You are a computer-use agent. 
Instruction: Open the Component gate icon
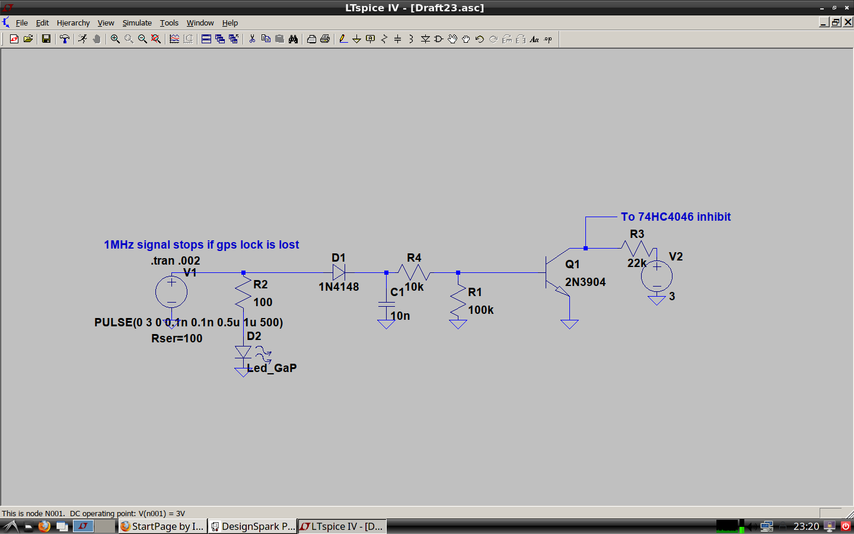[439, 39]
